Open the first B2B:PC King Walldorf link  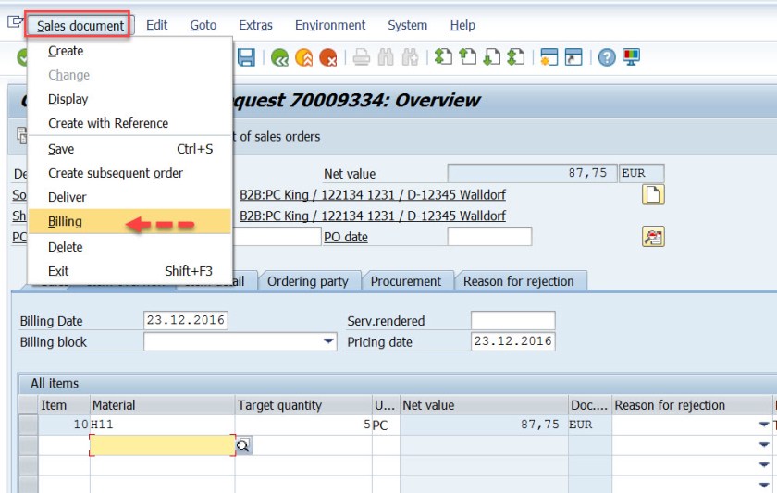pos(373,195)
